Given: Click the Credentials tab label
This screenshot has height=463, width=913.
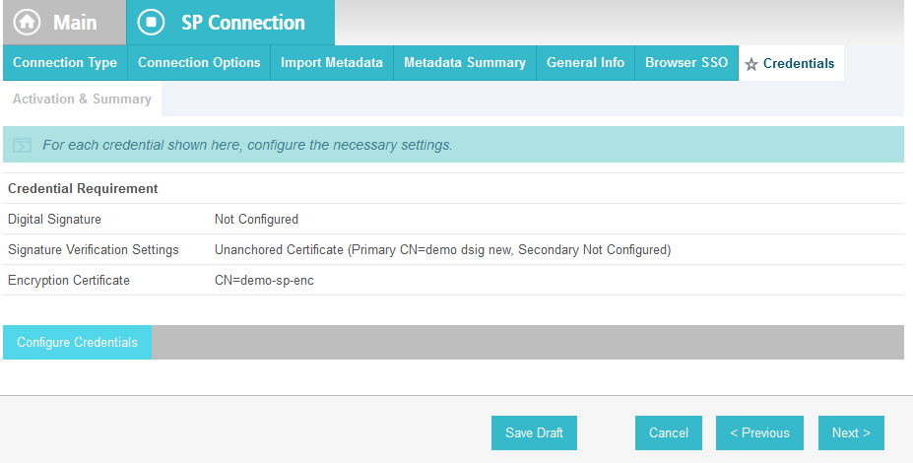Looking at the screenshot, I should (799, 63).
